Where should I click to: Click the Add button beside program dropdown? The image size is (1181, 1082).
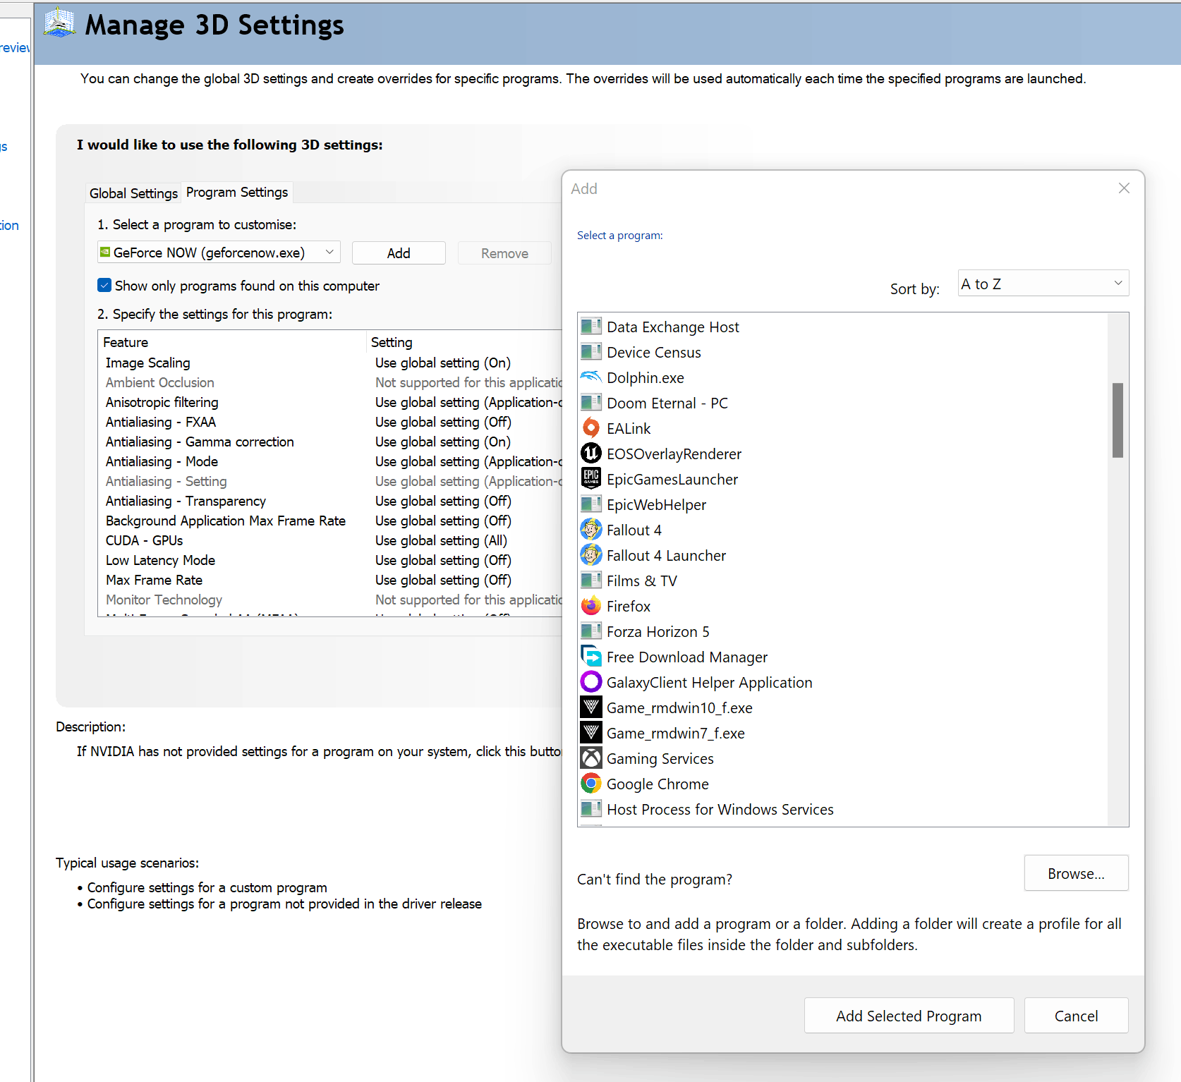tap(399, 253)
